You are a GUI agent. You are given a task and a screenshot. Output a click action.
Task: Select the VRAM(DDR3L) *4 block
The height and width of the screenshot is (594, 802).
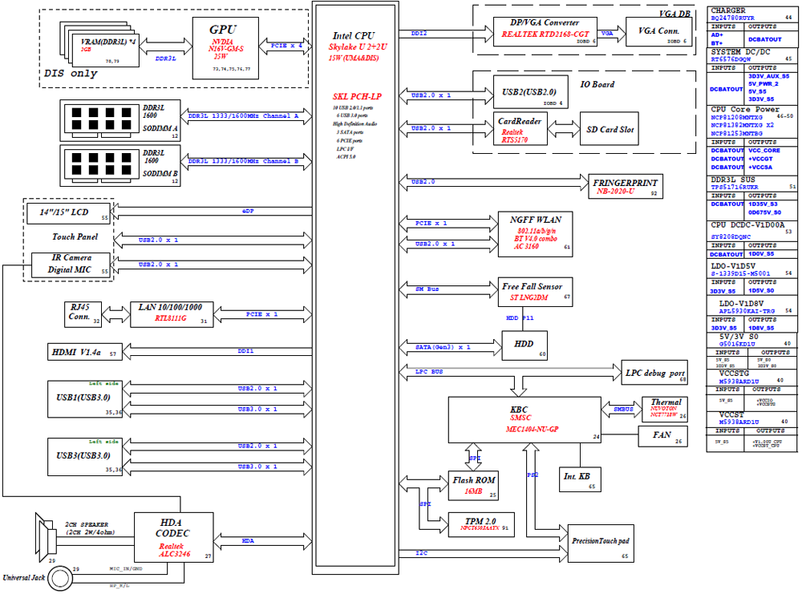pos(105,51)
